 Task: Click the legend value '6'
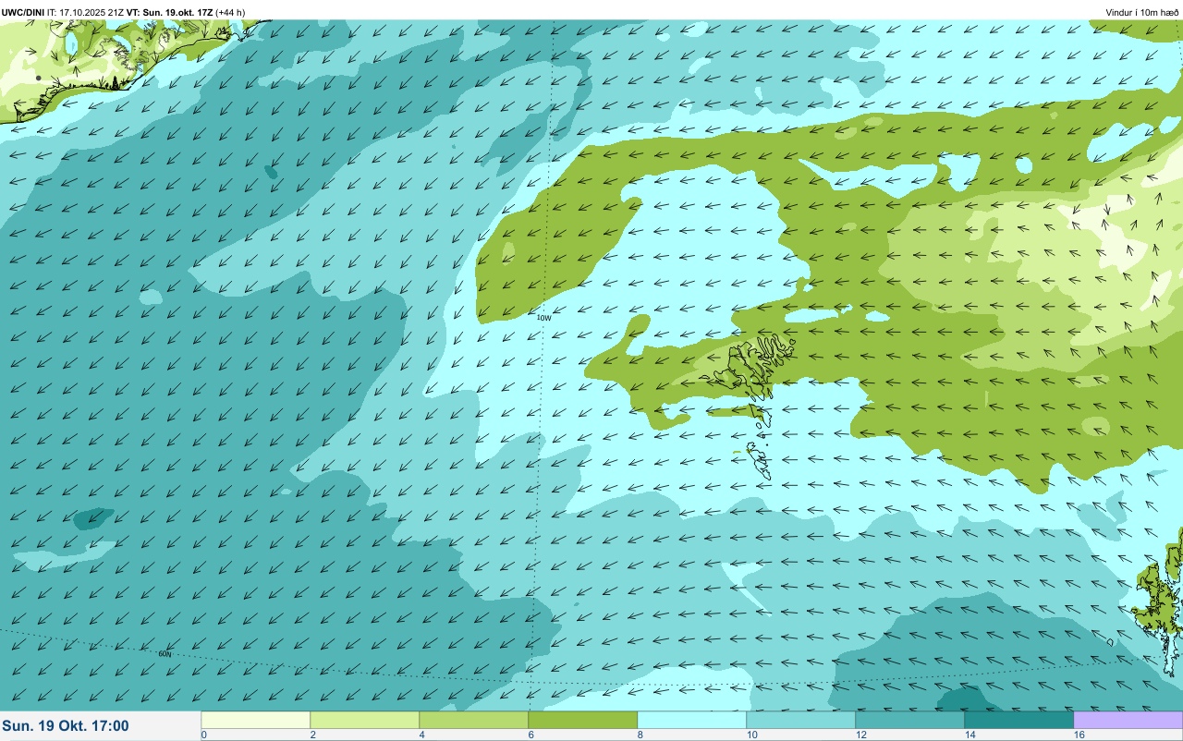tap(531, 735)
